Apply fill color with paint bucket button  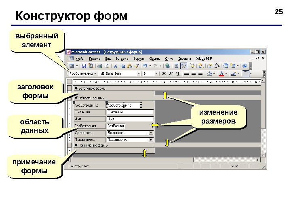pyautogui.click(x=209, y=74)
